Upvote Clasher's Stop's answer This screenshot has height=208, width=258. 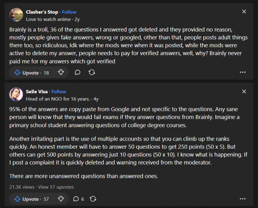(31, 73)
